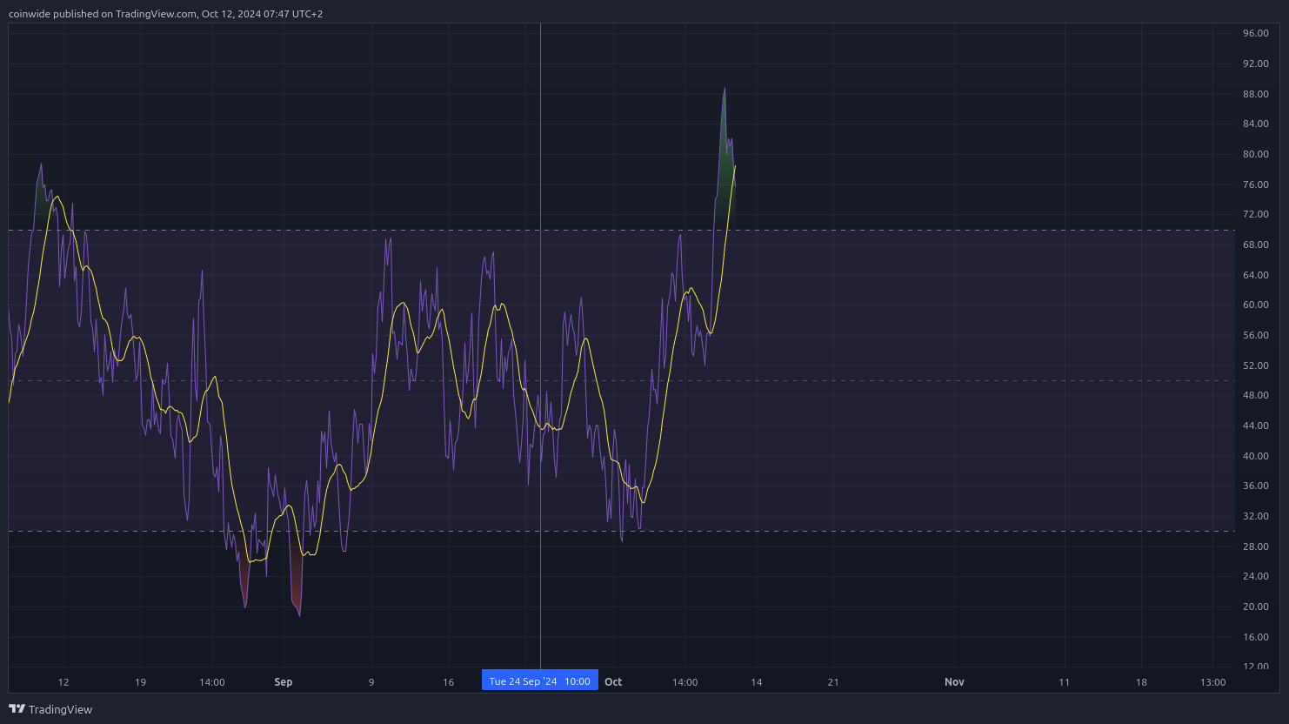Click the 32.00 price axis label

point(1256,516)
